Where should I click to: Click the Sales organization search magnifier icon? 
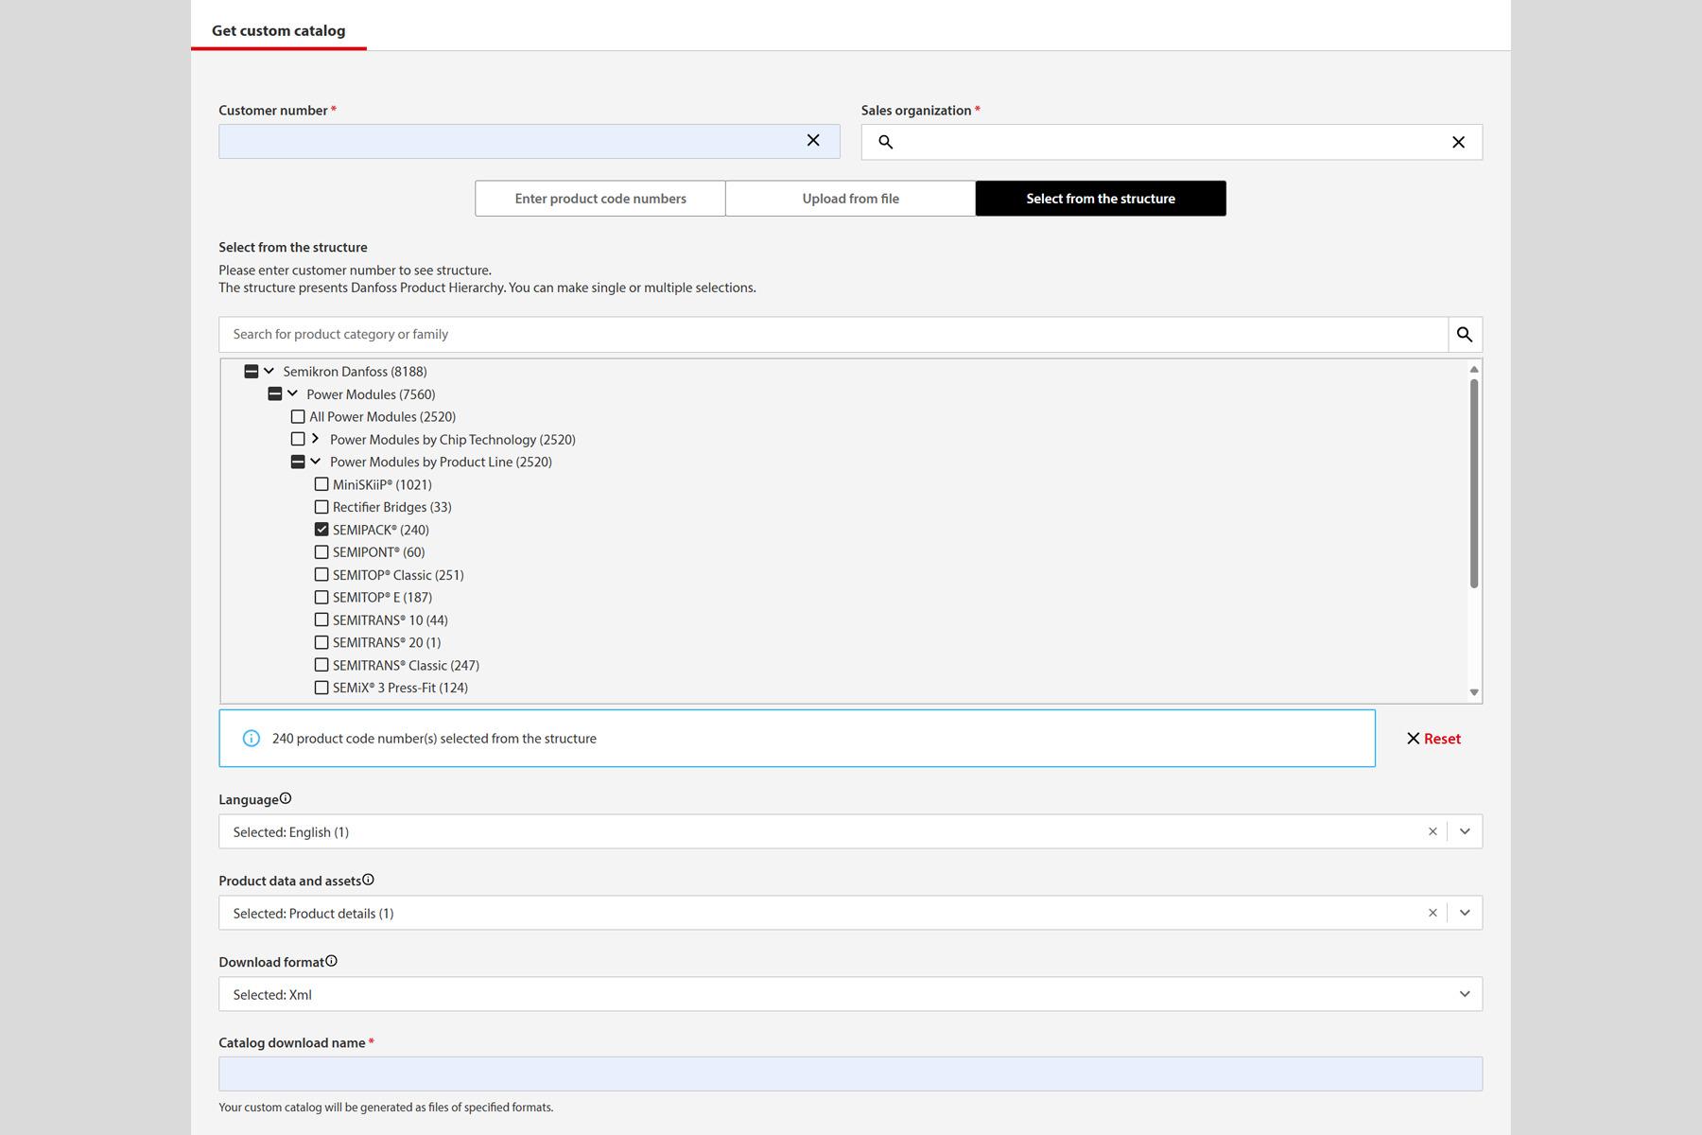point(885,142)
